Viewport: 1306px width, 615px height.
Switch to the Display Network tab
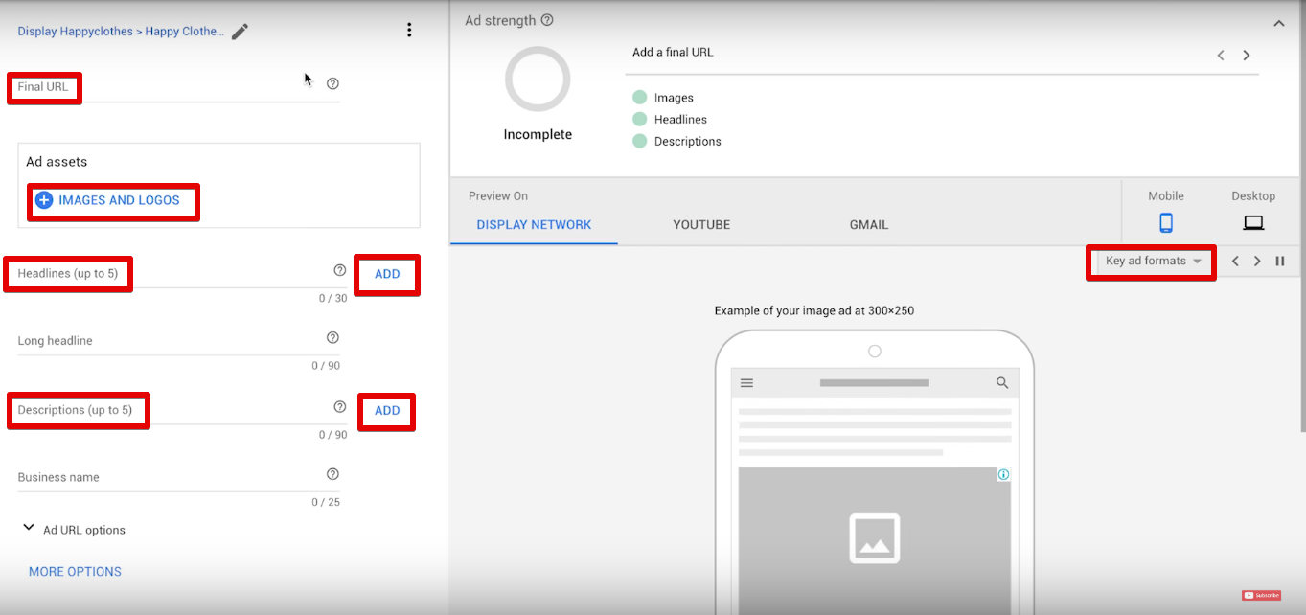click(x=534, y=225)
